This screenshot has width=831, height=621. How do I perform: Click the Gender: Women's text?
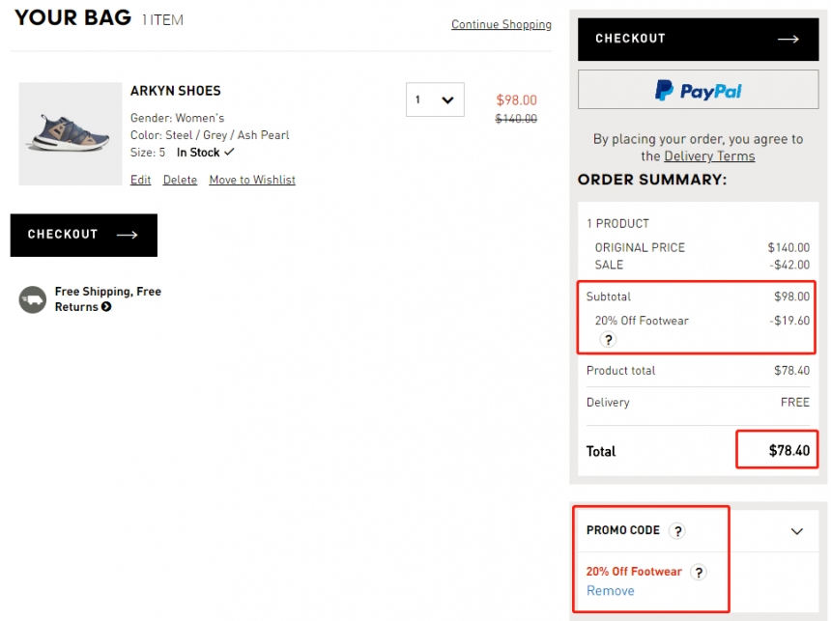click(x=178, y=118)
